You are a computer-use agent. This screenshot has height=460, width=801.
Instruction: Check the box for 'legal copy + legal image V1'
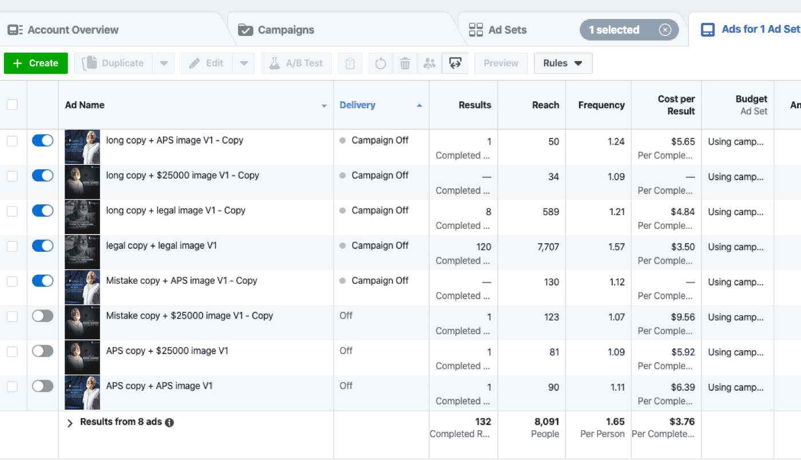(12, 246)
